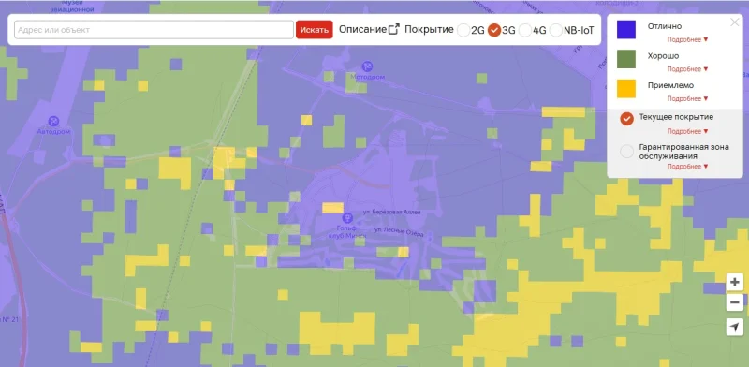Choose Гарантированная зона обслуживания option
Viewport: 749px width, 367px height.
(626, 152)
